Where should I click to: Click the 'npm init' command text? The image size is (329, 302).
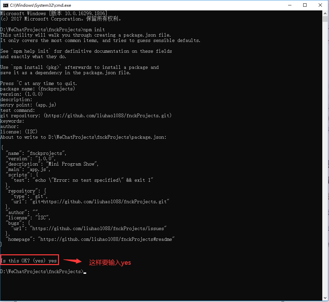[x=94, y=30]
